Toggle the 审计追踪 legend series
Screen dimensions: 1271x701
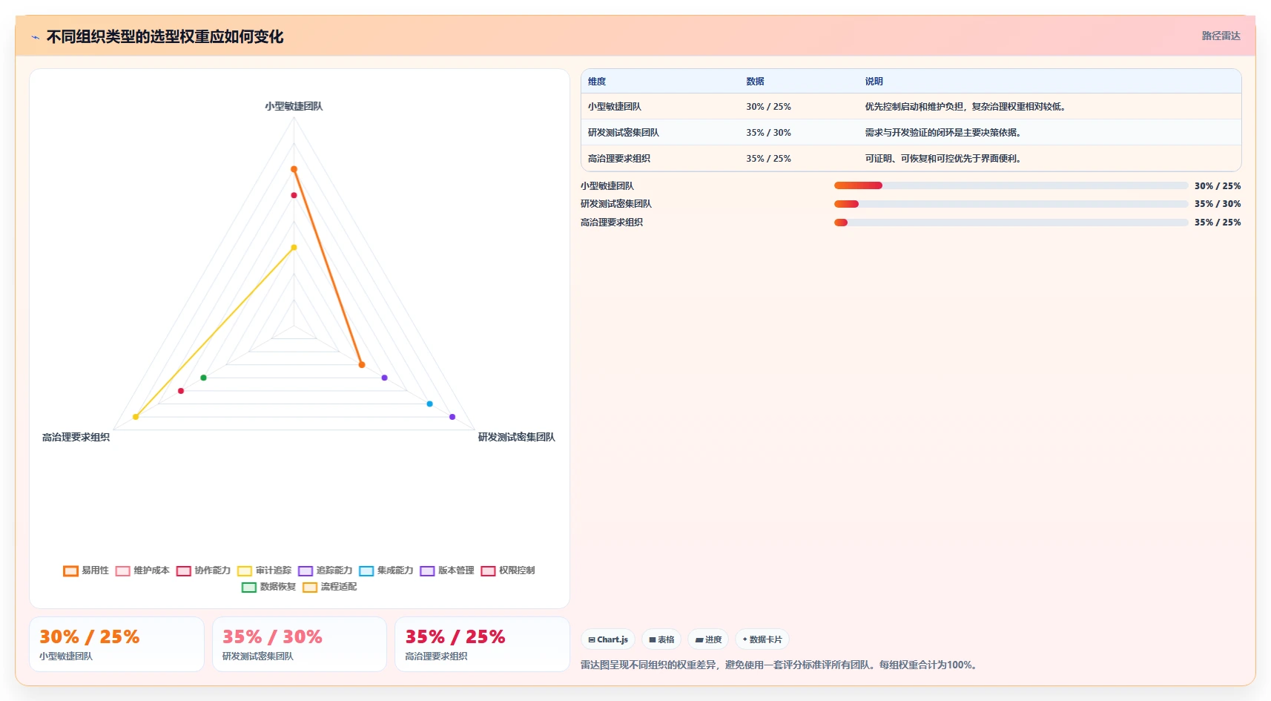[x=264, y=570]
